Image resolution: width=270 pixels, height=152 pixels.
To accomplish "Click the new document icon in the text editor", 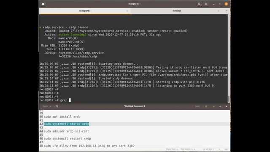I will click(57, 106).
